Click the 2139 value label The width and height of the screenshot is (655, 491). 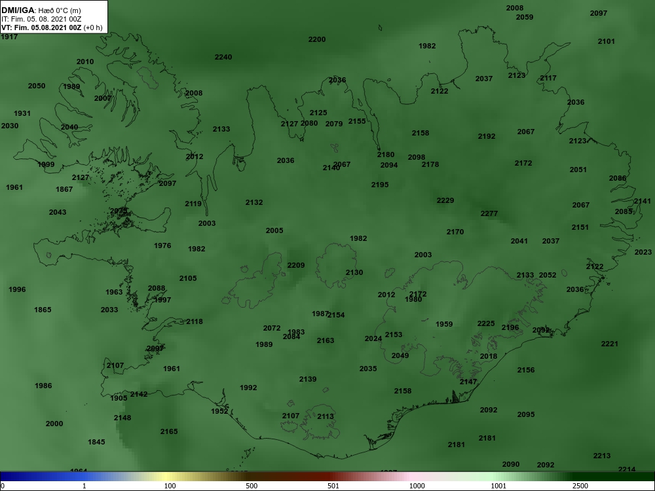(307, 380)
